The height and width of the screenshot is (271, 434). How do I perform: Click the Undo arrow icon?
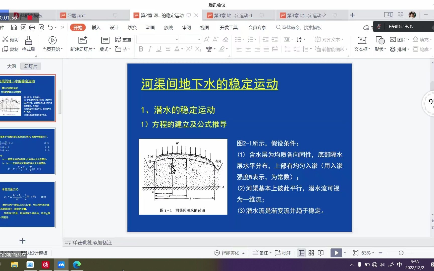click(50, 27)
